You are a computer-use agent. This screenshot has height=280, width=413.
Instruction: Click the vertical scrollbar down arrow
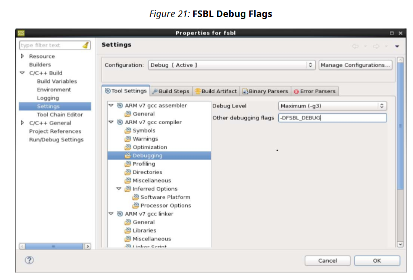tap(400, 244)
